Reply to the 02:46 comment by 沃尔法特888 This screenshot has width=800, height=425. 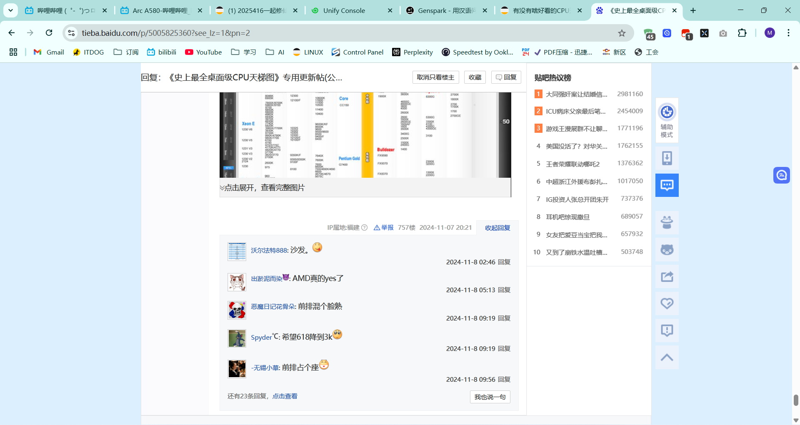click(x=504, y=262)
